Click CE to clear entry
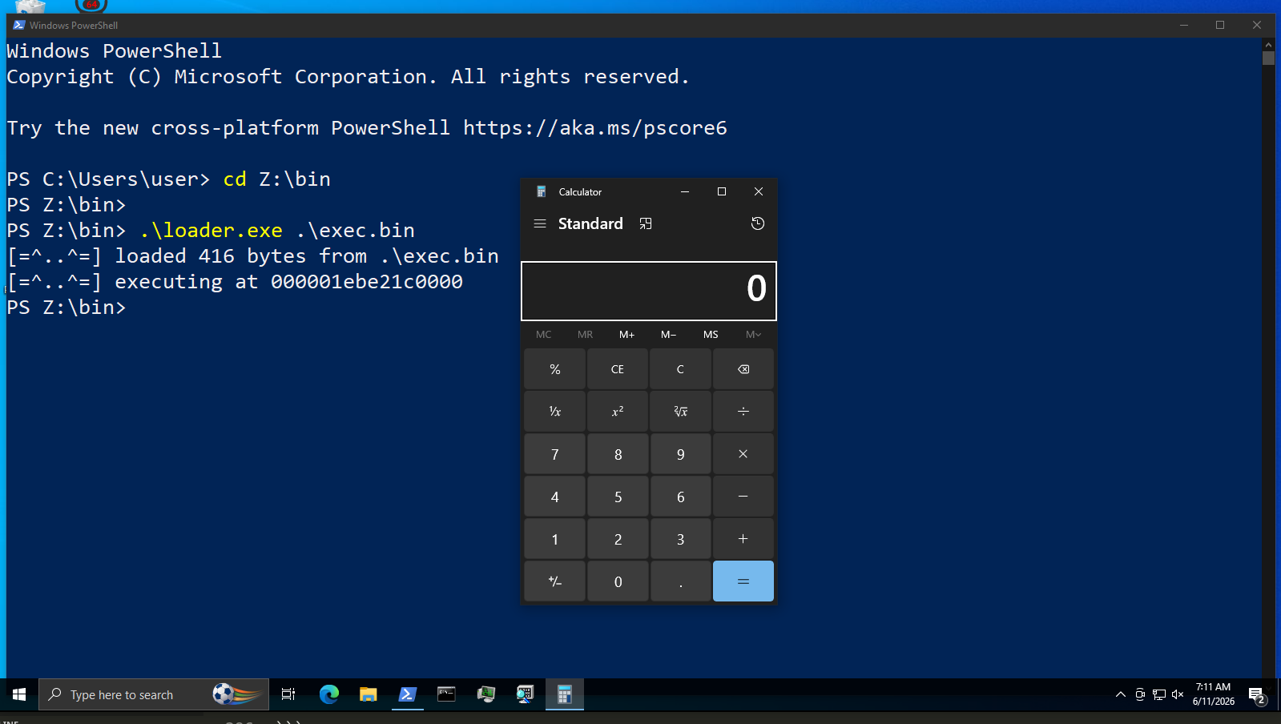Viewport: 1281px width, 724px height. pos(618,369)
